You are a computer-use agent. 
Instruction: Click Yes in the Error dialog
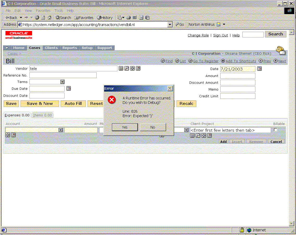click(x=125, y=127)
